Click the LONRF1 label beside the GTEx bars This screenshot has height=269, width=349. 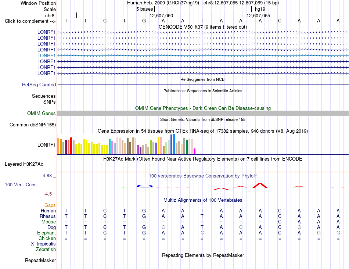[46, 145]
